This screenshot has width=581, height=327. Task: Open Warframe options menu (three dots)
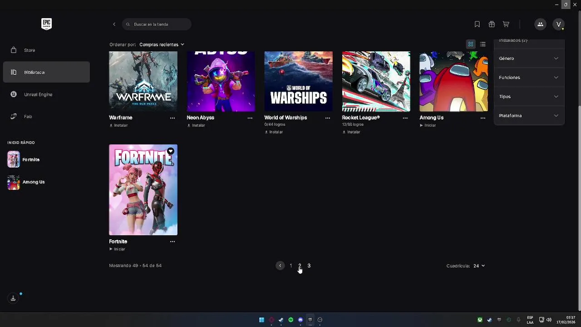172,118
